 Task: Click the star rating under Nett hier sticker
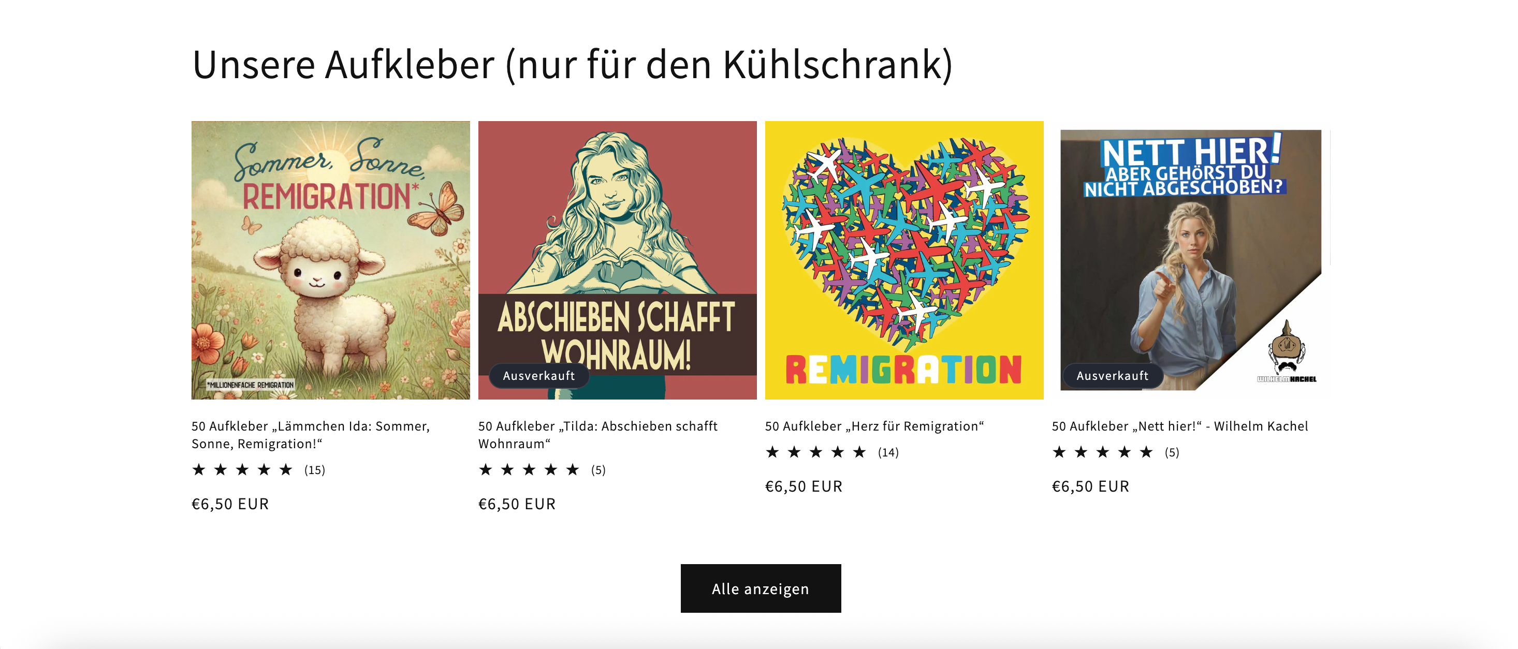pyautogui.click(x=1103, y=452)
